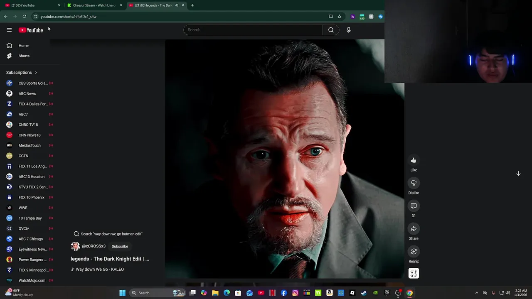Open FOX 10 Phoenix channel

click(30, 197)
